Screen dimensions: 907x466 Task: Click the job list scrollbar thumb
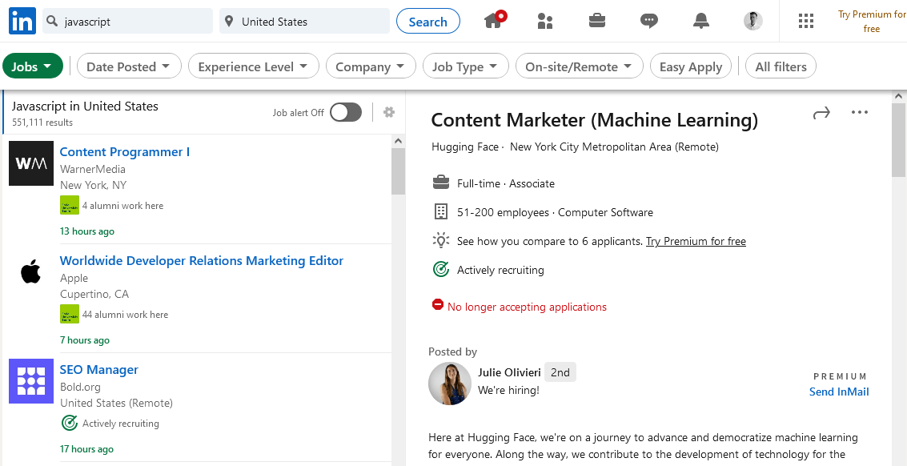pos(398,171)
